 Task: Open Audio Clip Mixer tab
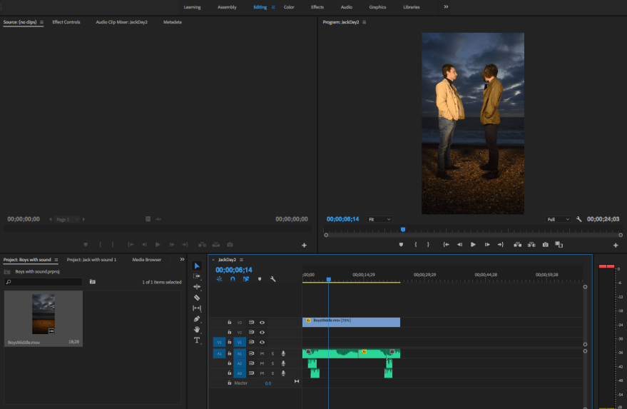121,22
